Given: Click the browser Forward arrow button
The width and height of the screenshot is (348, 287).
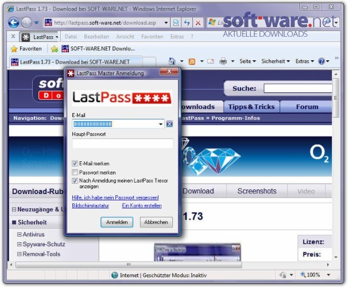Looking at the screenshot, I should click(x=26, y=22).
